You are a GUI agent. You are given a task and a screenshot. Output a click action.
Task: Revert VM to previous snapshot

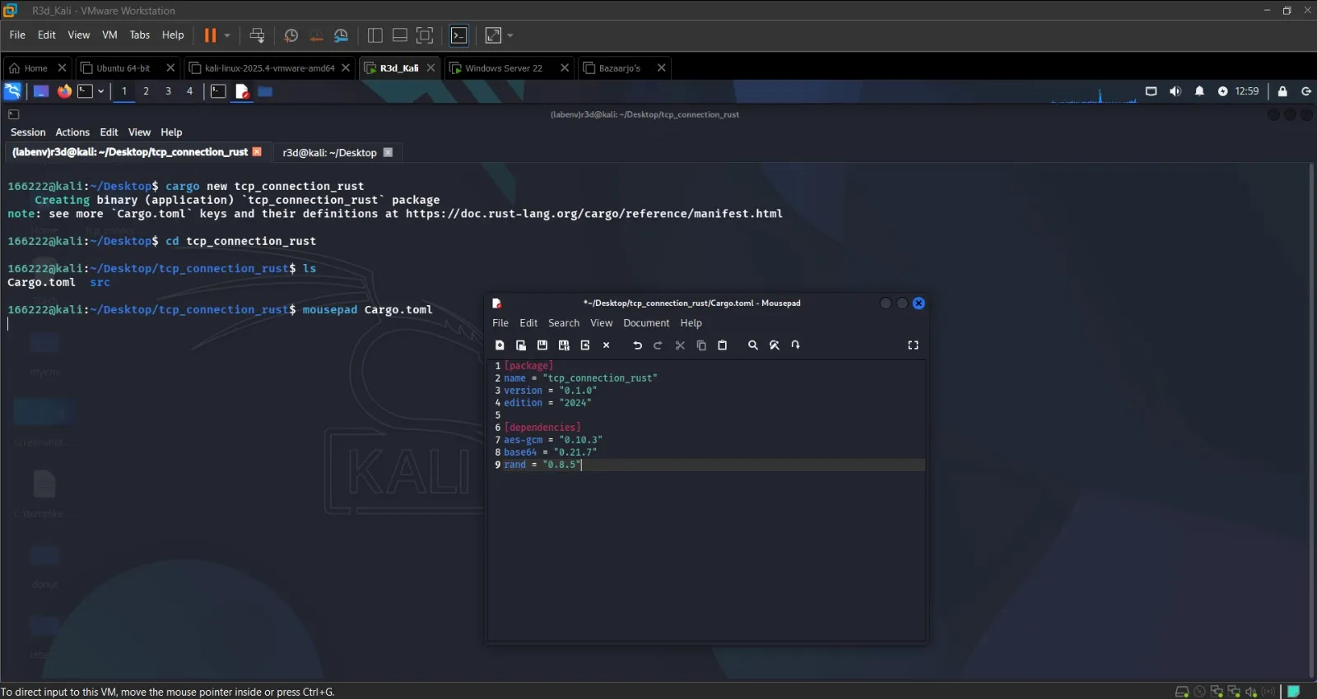click(316, 35)
